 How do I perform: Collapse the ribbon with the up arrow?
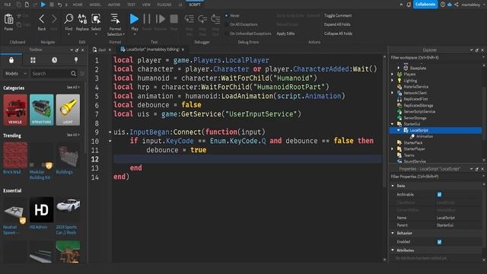coord(401,5)
